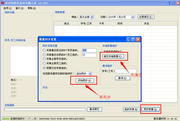The width and height of the screenshot is (180, 121).
Task: Click the employee count field showing 10
Action: (89, 55)
